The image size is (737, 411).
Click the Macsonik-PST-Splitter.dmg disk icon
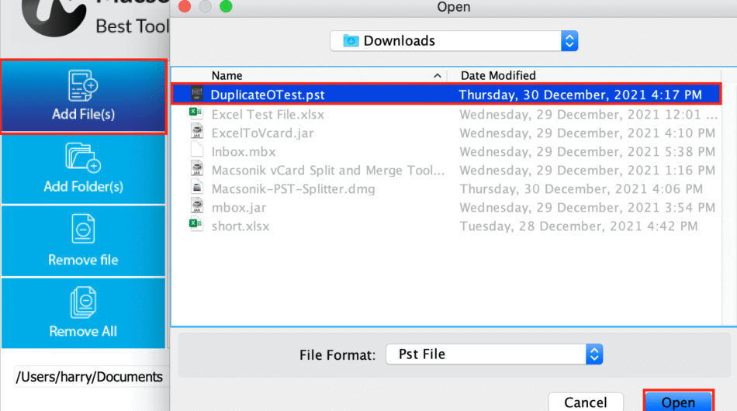click(x=197, y=187)
